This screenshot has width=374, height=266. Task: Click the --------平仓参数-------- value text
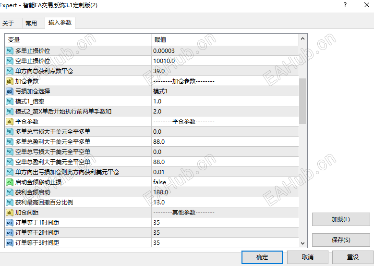pyautogui.click(x=184, y=122)
